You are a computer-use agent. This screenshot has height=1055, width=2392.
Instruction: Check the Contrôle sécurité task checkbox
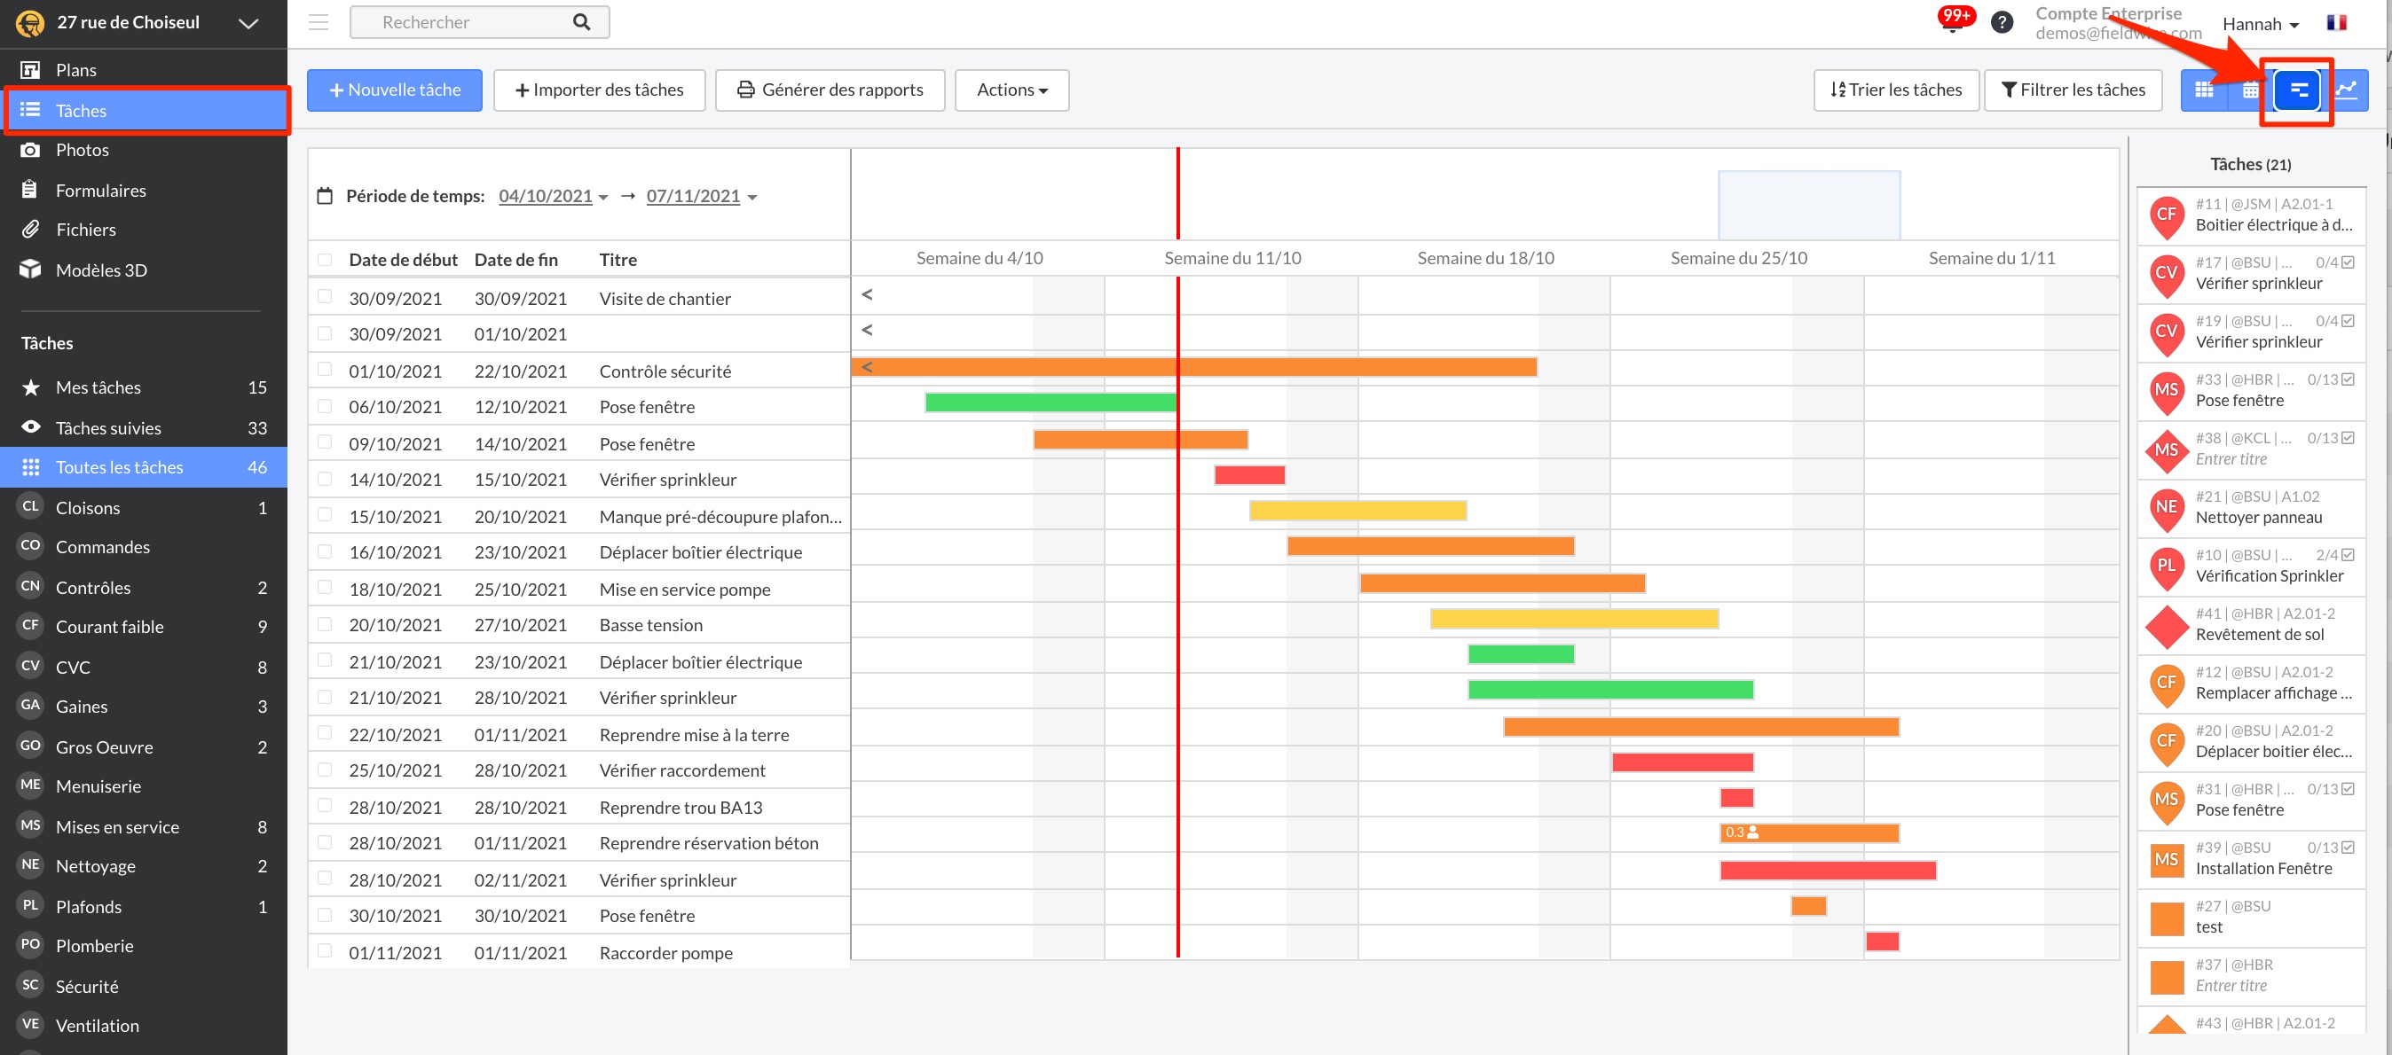click(x=324, y=370)
